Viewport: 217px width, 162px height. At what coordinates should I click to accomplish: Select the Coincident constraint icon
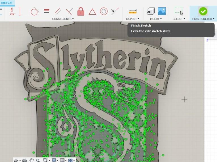24,11
